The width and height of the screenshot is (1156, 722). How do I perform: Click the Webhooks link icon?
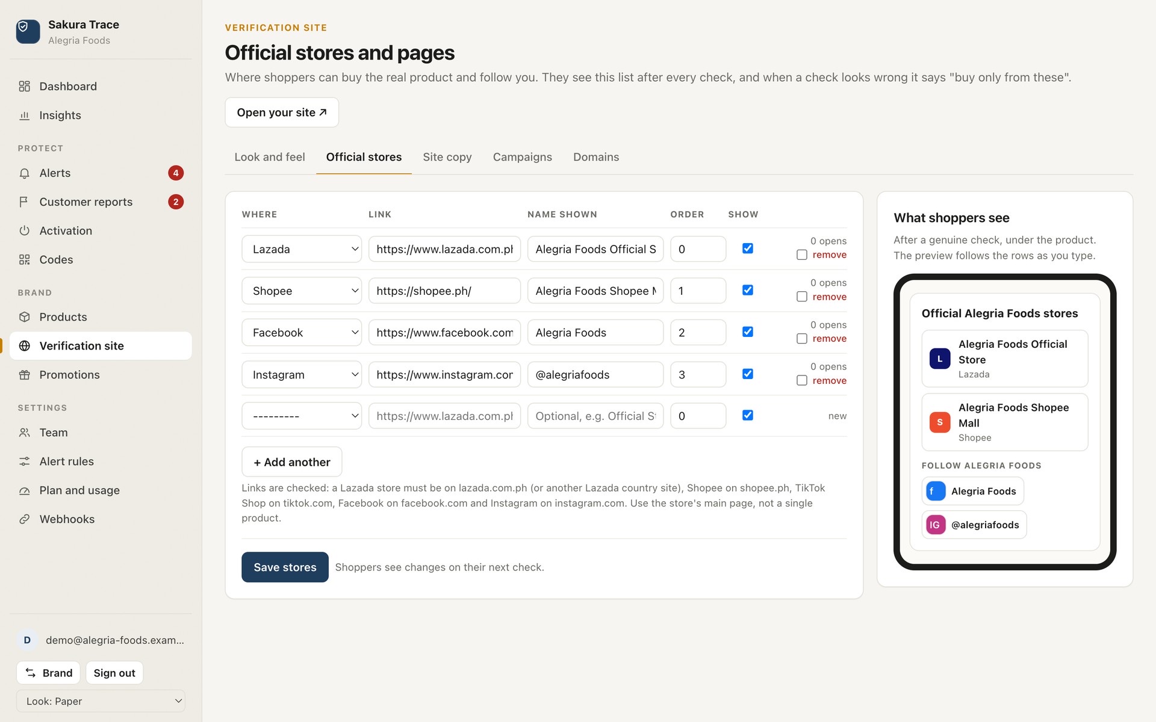point(24,519)
